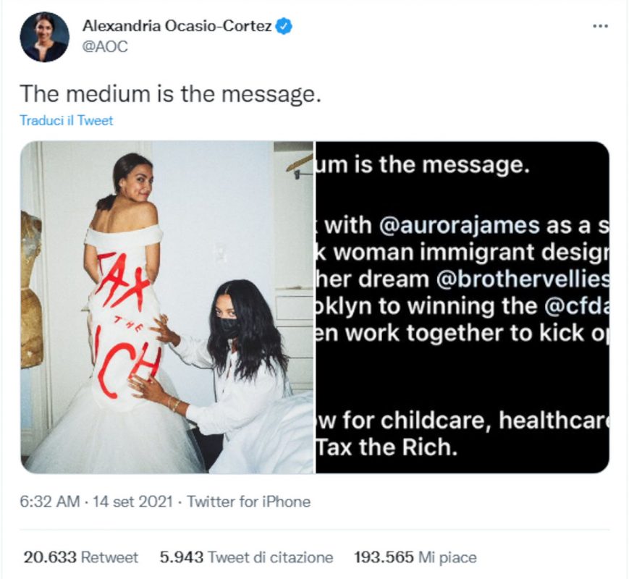Open Alexandria Ocasio-Cortez's profile avatar
Image resolution: width=629 pixels, height=579 pixels.
tap(45, 37)
